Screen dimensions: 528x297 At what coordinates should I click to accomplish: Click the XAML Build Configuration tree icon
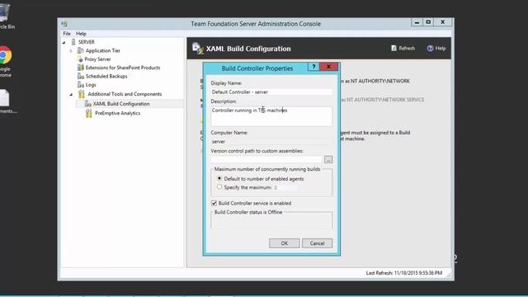88,104
